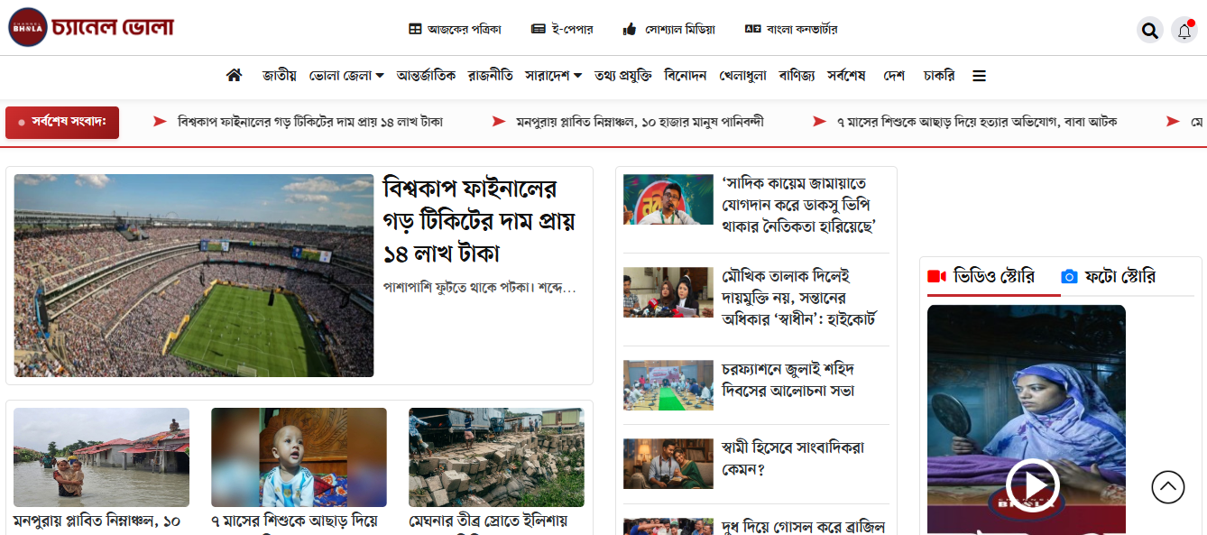The height and width of the screenshot is (535, 1207).
Task: Open lead headline বিশ্বকাপ ফাইনালের গড় টিকিটের দাম
Action: (x=480, y=221)
